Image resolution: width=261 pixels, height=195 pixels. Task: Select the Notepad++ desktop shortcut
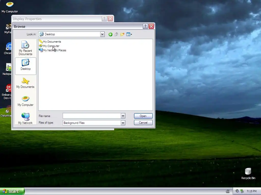[x=7, y=69]
